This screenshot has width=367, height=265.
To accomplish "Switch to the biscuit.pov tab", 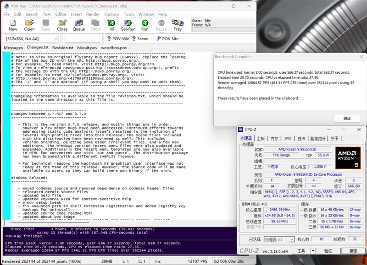I will point(87,48).
